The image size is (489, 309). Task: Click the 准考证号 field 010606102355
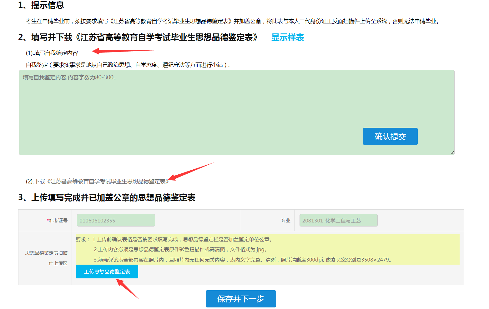116,220
